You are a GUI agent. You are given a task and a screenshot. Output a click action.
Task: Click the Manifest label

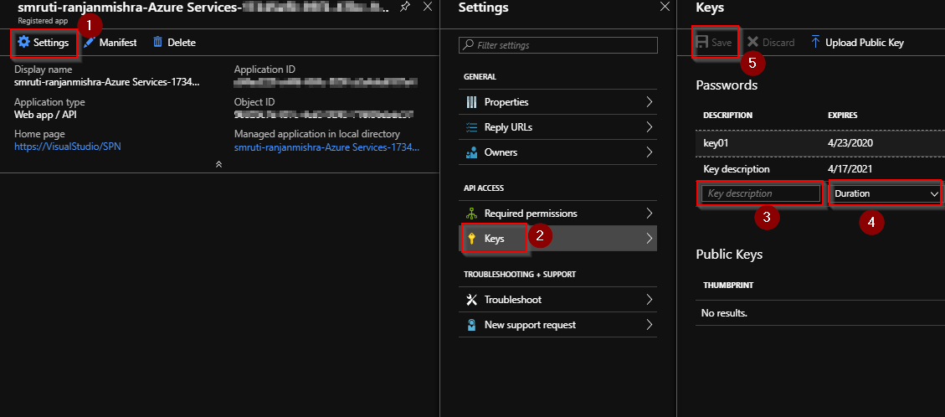click(118, 42)
